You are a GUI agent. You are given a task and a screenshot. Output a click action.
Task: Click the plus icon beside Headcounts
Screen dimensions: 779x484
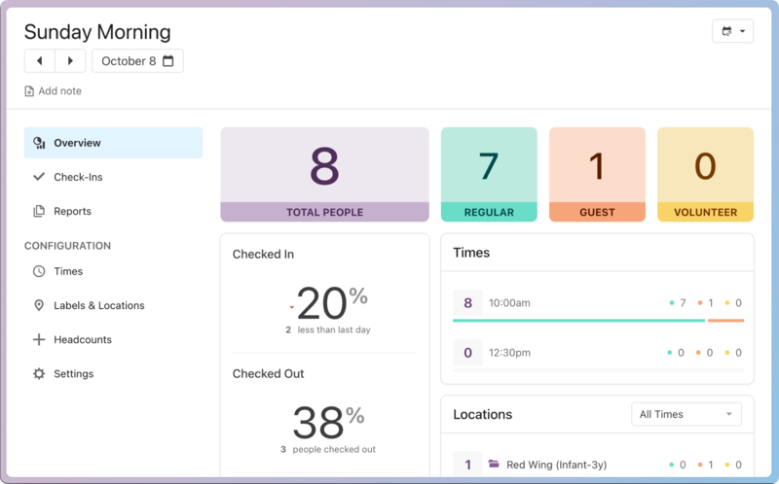39,339
